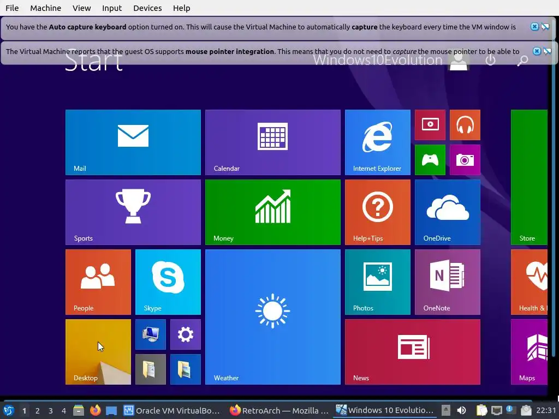Click the show desktop panel icon

[x=111, y=410]
